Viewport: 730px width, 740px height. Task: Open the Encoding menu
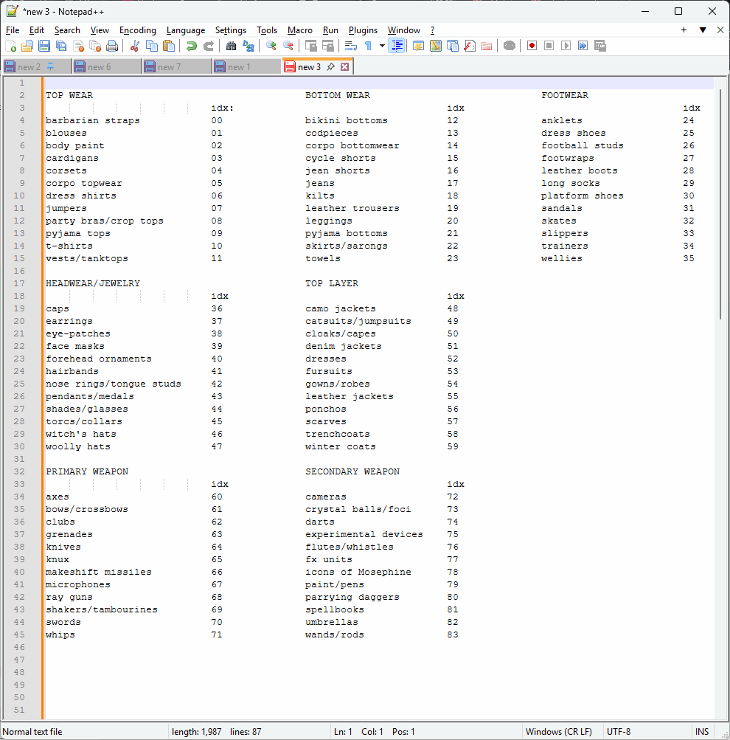137,30
